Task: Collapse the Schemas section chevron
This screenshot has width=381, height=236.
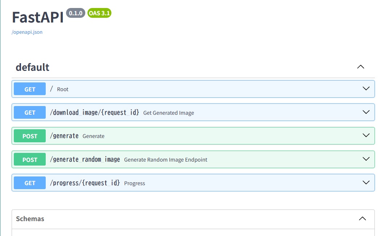Action: pyautogui.click(x=362, y=219)
